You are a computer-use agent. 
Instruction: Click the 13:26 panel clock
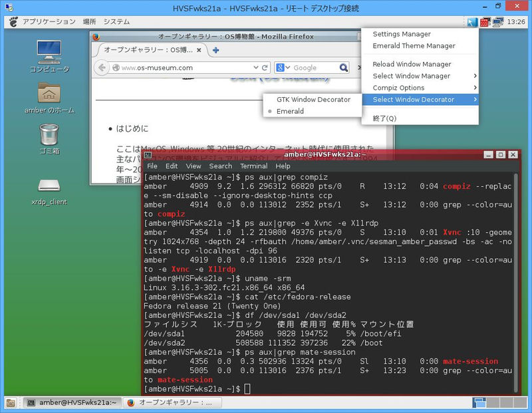tap(516, 22)
